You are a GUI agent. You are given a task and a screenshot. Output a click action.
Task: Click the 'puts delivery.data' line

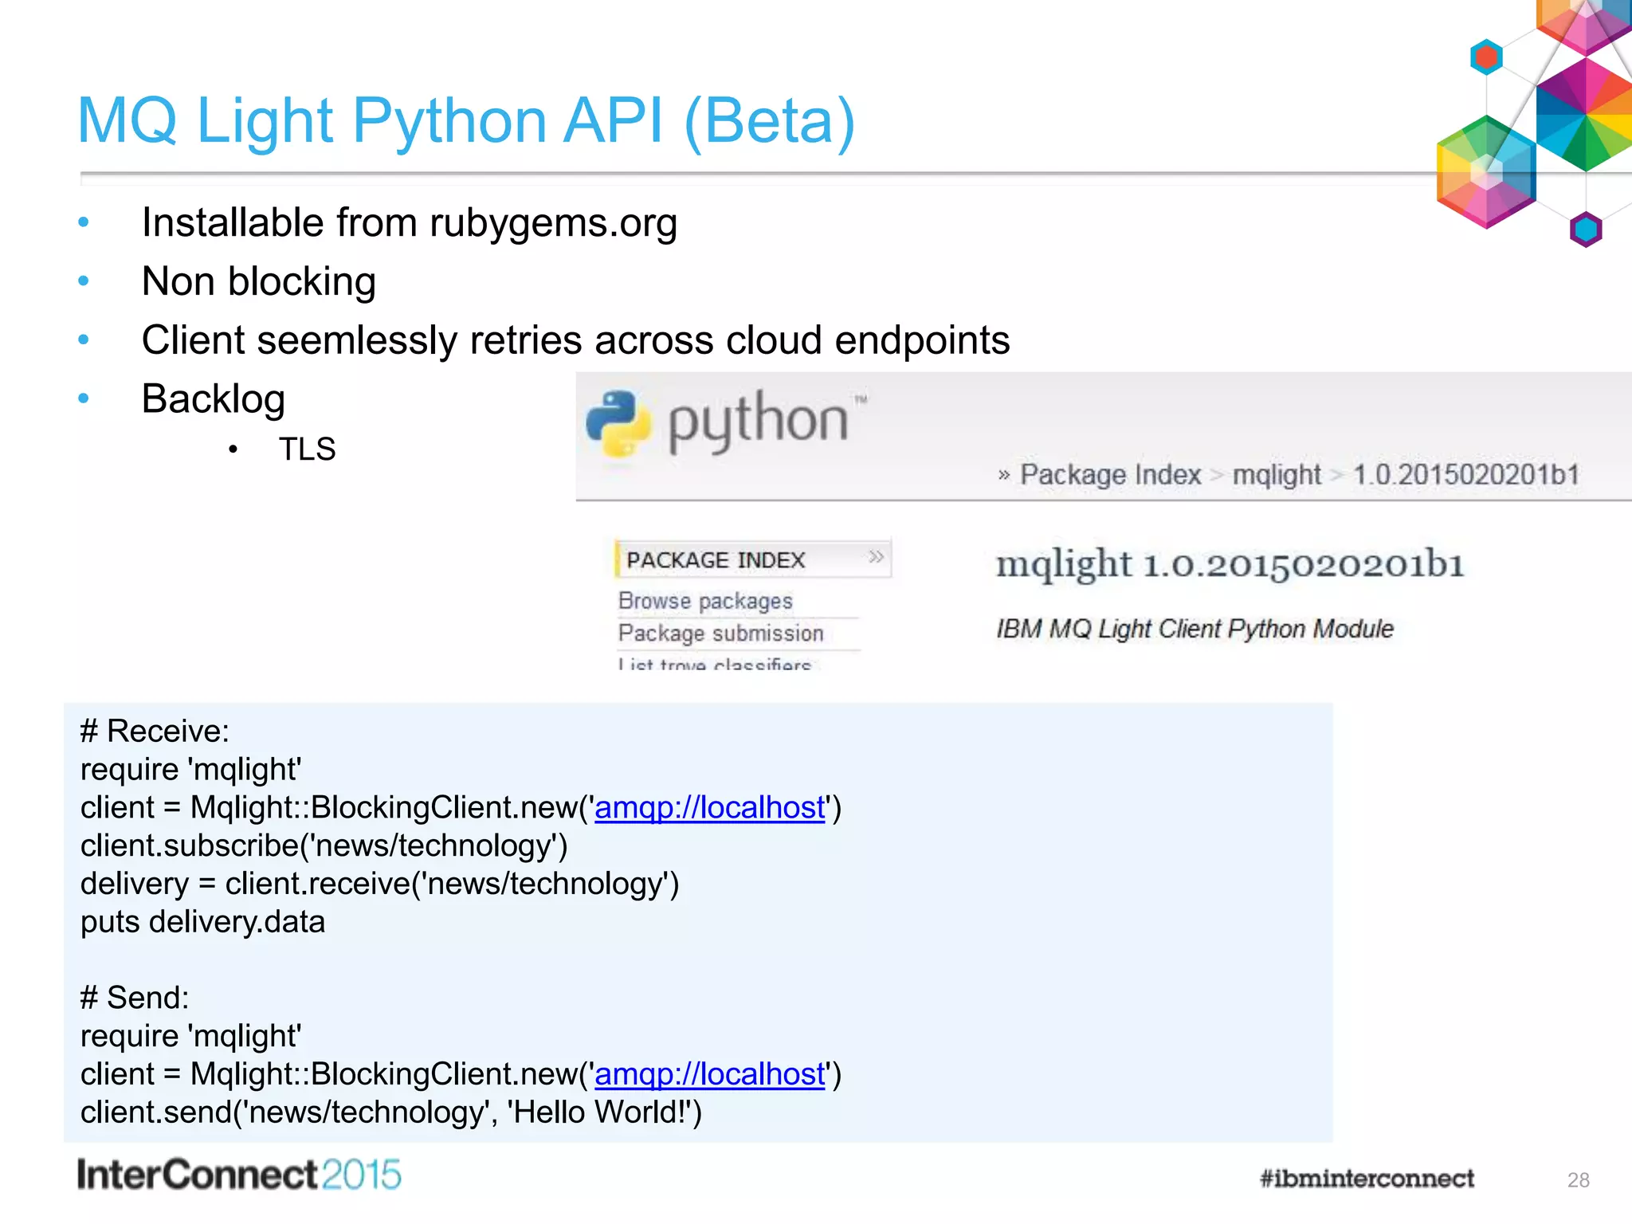pyautogui.click(x=202, y=922)
